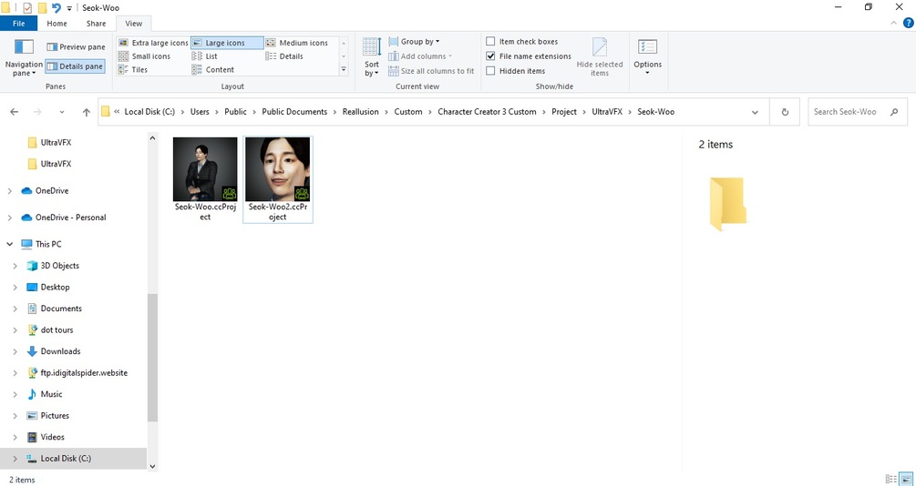Enable Hidden items checkbox
This screenshot has height=486, width=916.
coord(490,71)
